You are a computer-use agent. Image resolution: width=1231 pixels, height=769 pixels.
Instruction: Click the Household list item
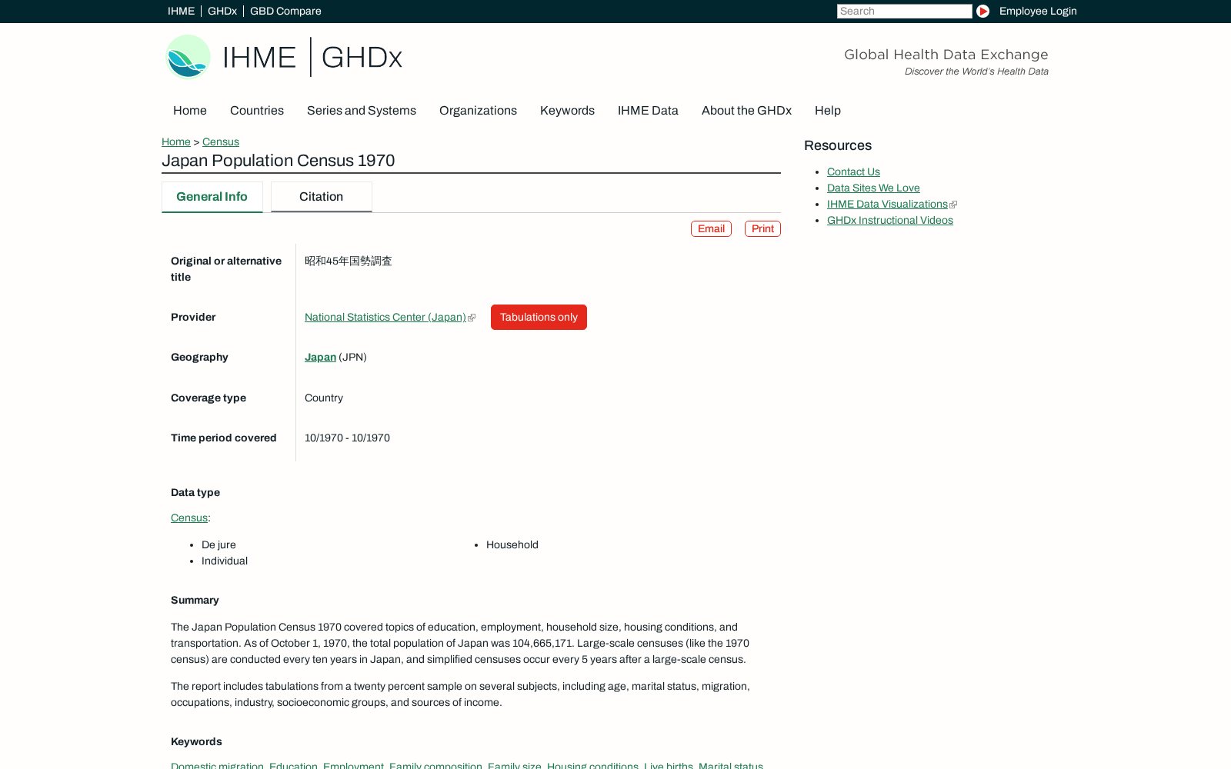[x=512, y=545]
